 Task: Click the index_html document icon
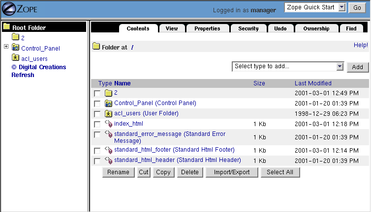[109, 124]
